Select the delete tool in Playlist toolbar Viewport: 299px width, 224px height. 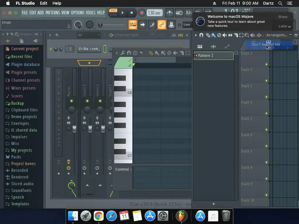tap(219, 35)
